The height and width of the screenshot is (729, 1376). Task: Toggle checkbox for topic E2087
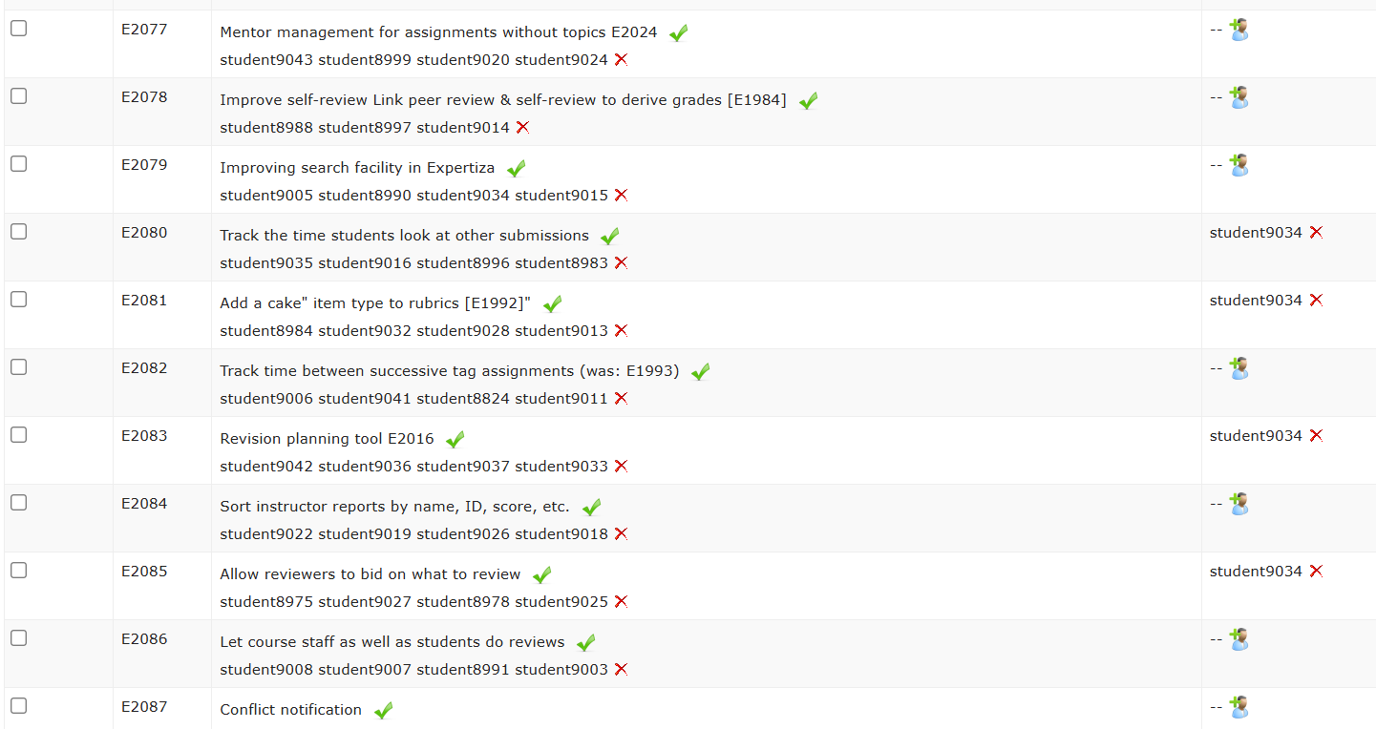tap(19, 706)
